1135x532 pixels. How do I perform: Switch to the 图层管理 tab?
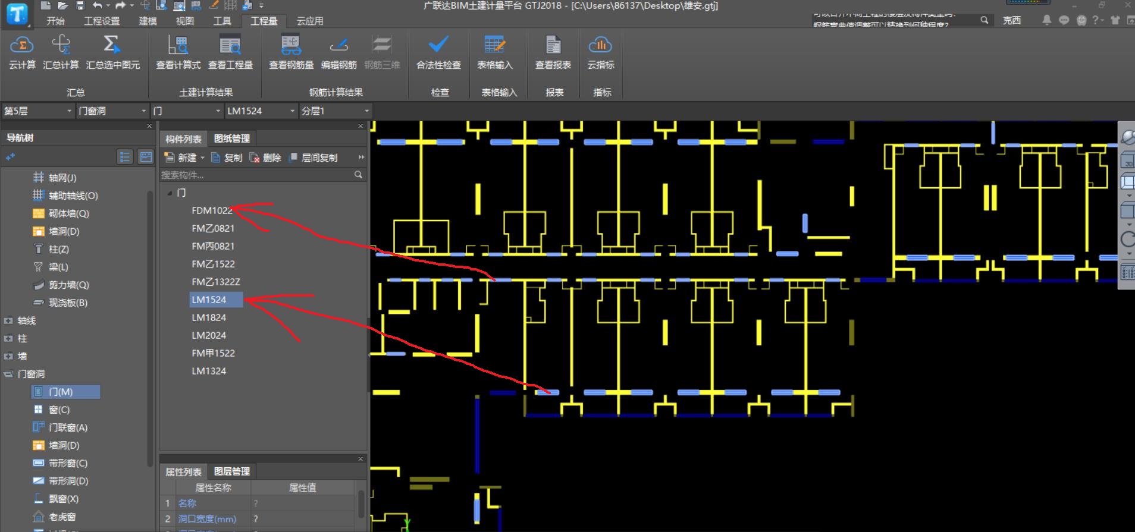pos(231,471)
